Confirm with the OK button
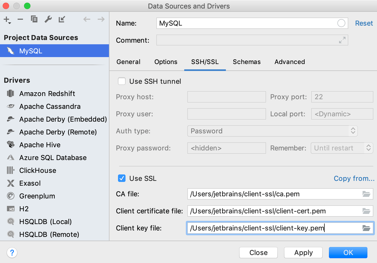 [348, 253]
